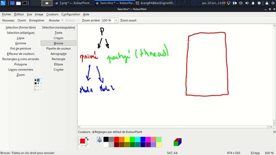Click the Brosse tool
The image size is (276, 155).
pyautogui.click(x=59, y=43)
